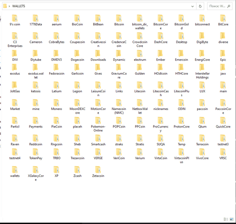Viewport: 236px width, 224px height.
Task: Select the exodus folder
Action: point(15,70)
